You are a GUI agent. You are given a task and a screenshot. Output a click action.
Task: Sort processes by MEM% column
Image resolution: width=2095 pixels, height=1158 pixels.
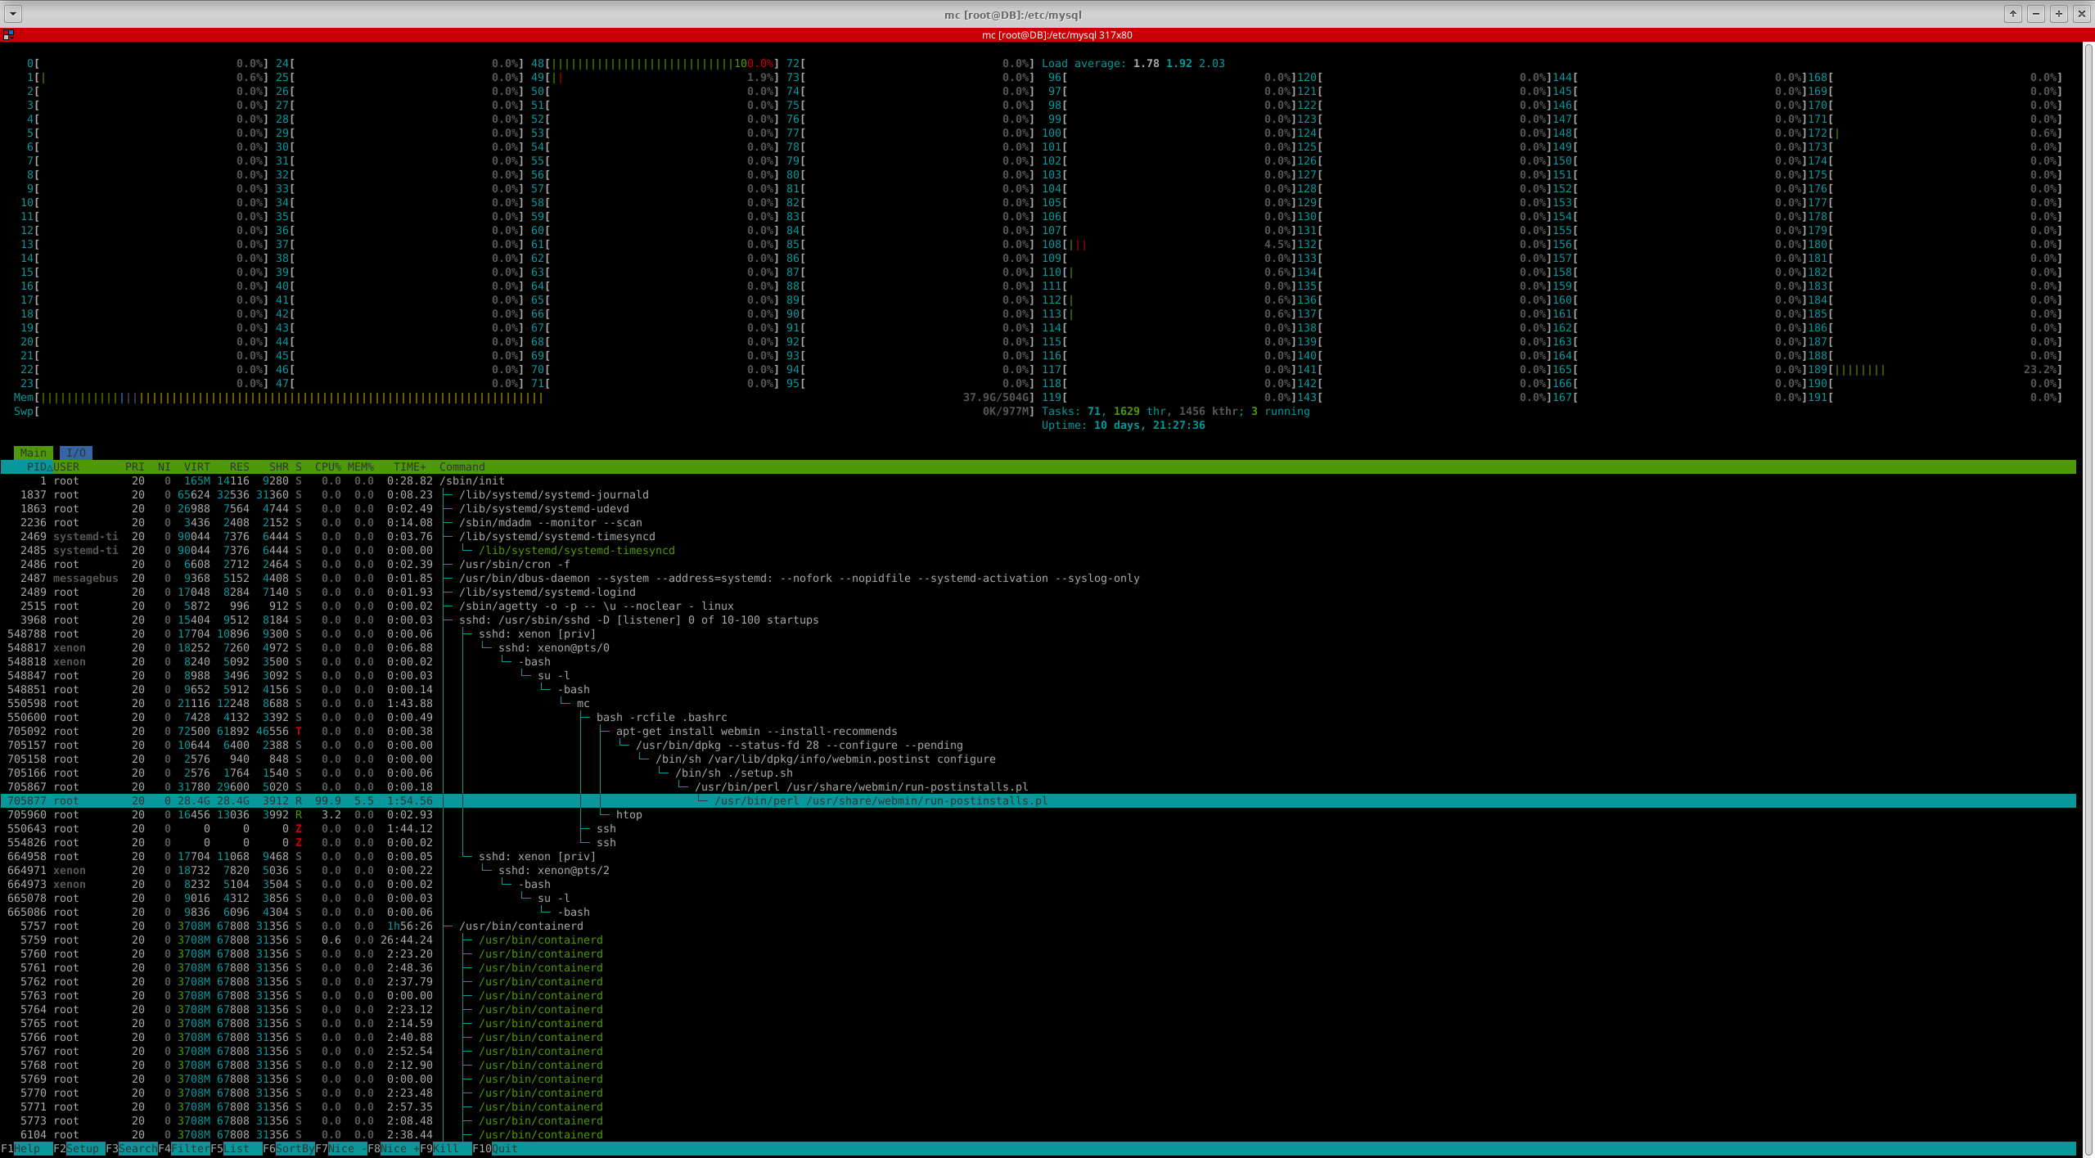coord(360,466)
